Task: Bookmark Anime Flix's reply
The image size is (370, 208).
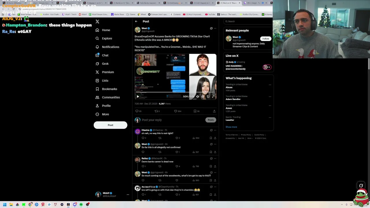Action: tap(211, 195)
